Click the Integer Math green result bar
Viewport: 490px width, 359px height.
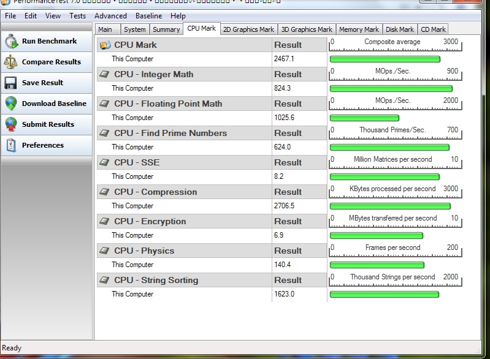391,88
